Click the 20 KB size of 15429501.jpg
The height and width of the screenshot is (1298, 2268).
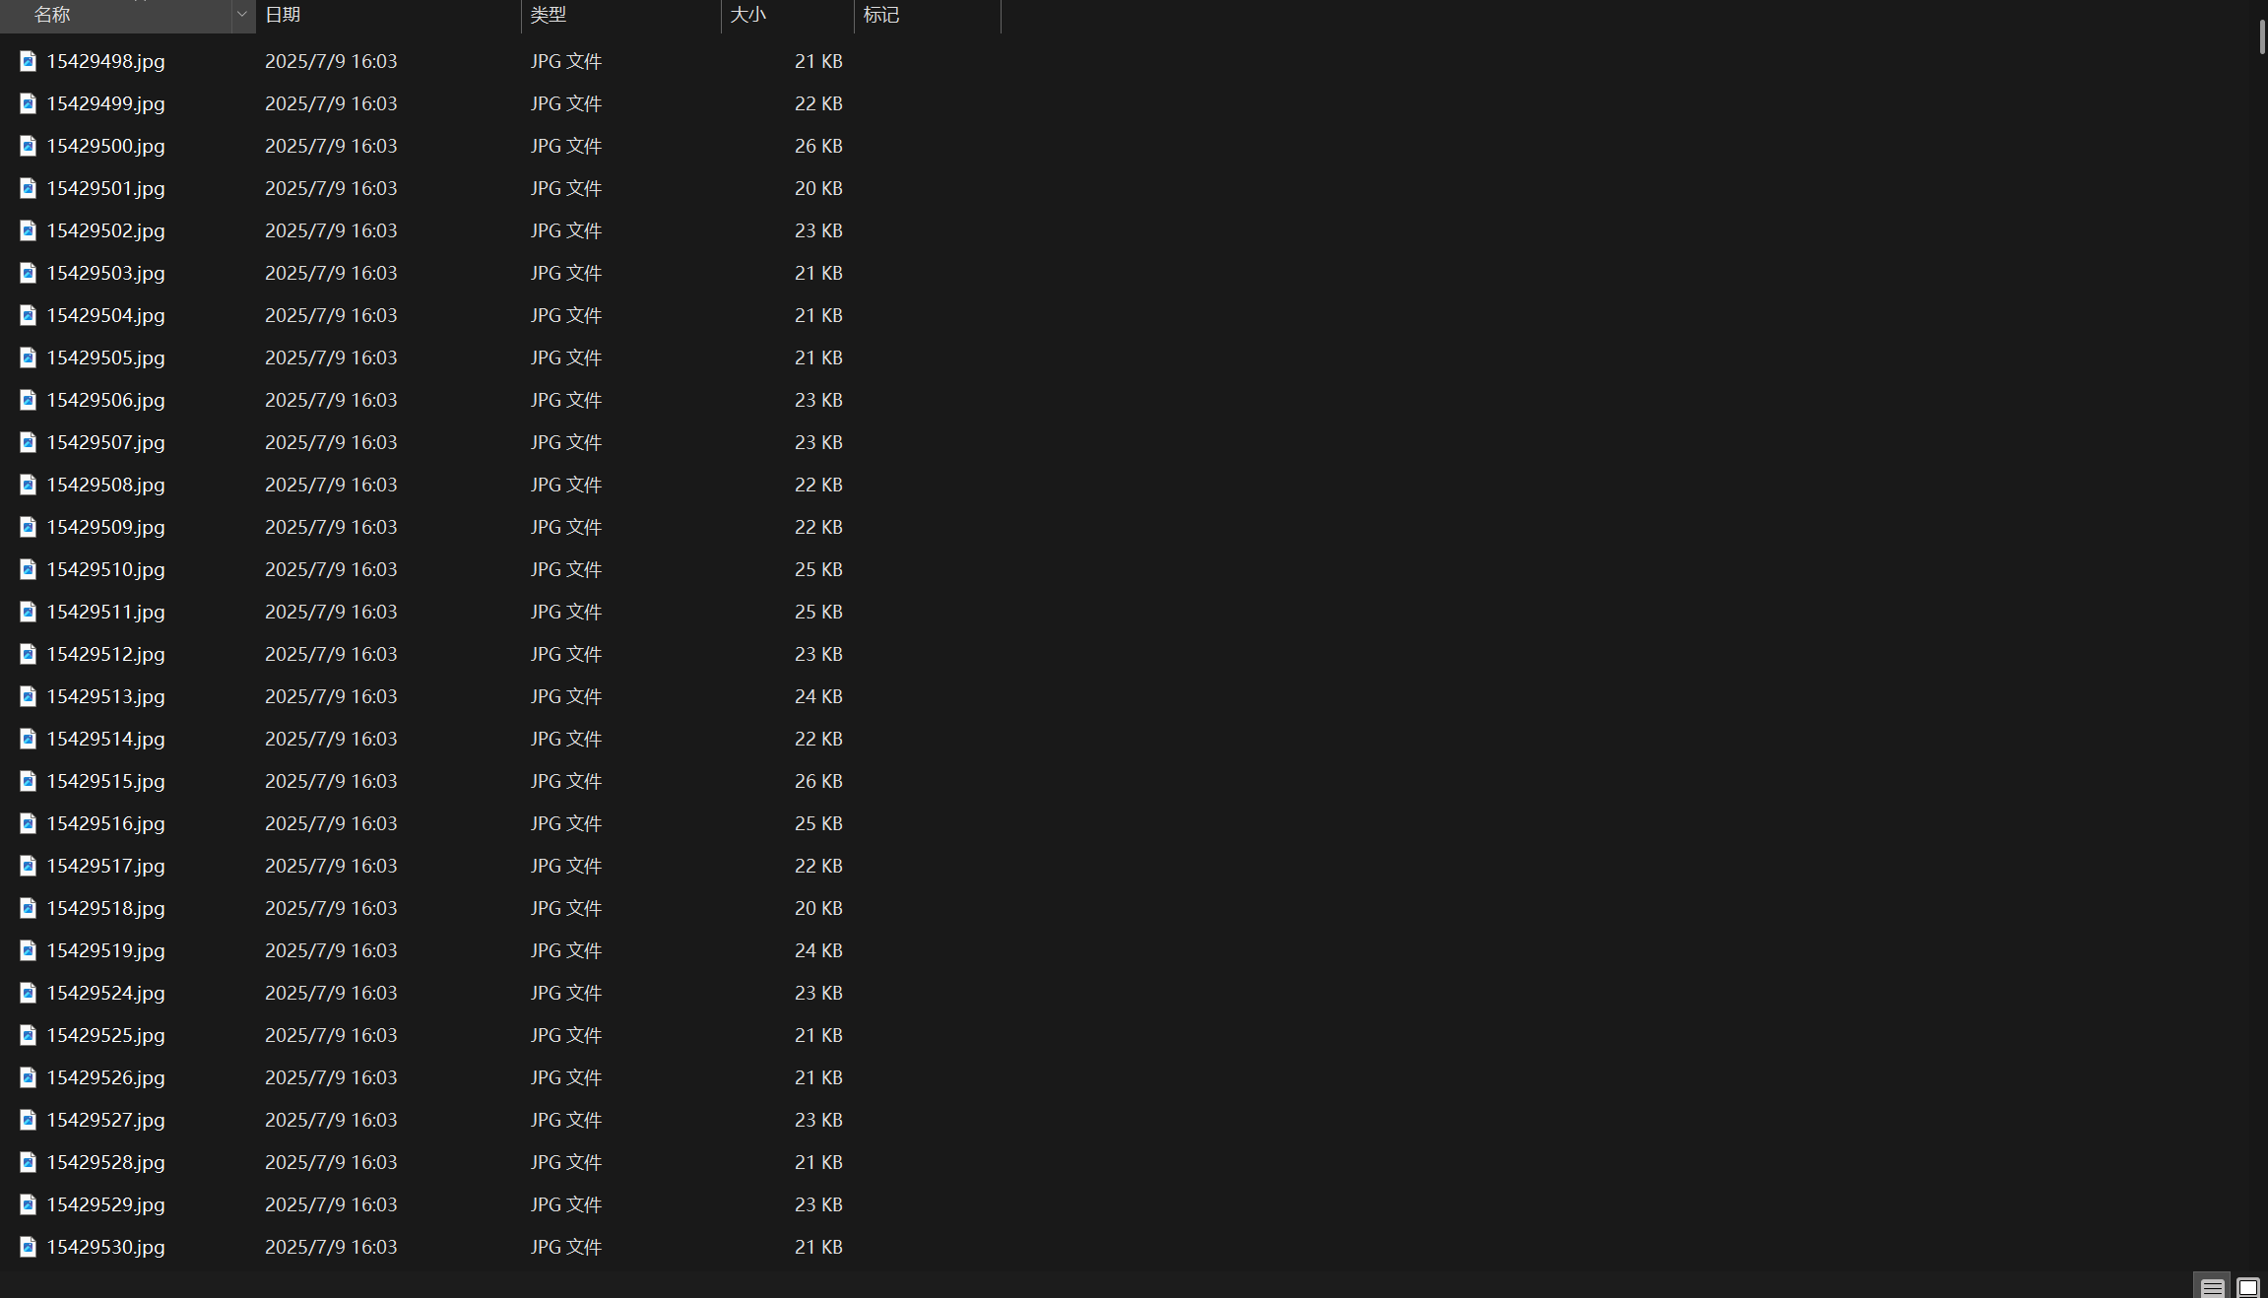pos(818,188)
